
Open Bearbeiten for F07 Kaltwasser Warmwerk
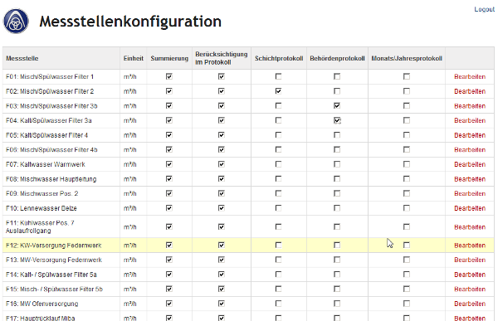tap(470, 164)
